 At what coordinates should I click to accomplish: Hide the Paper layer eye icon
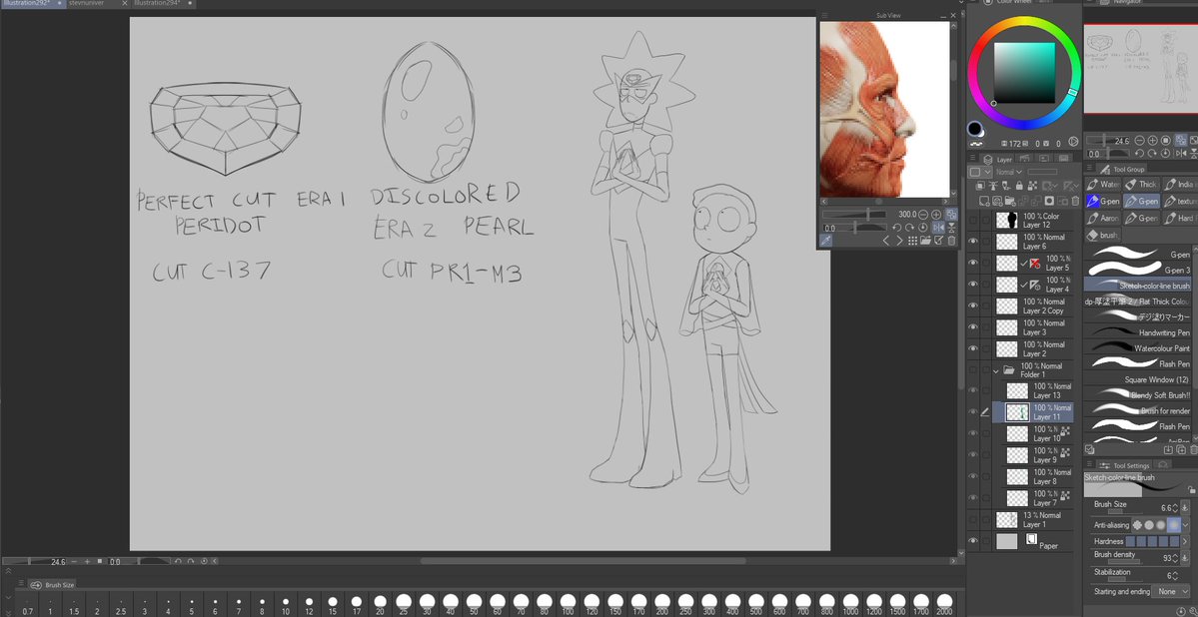[972, 541]
